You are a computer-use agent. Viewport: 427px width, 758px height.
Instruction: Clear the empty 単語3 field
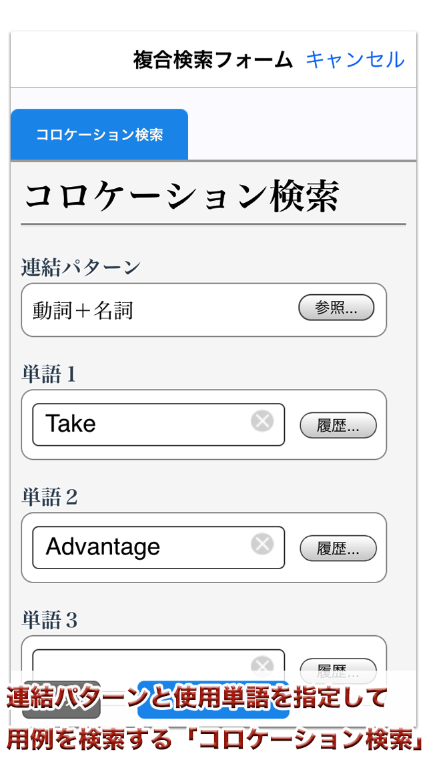click(262, 665)
